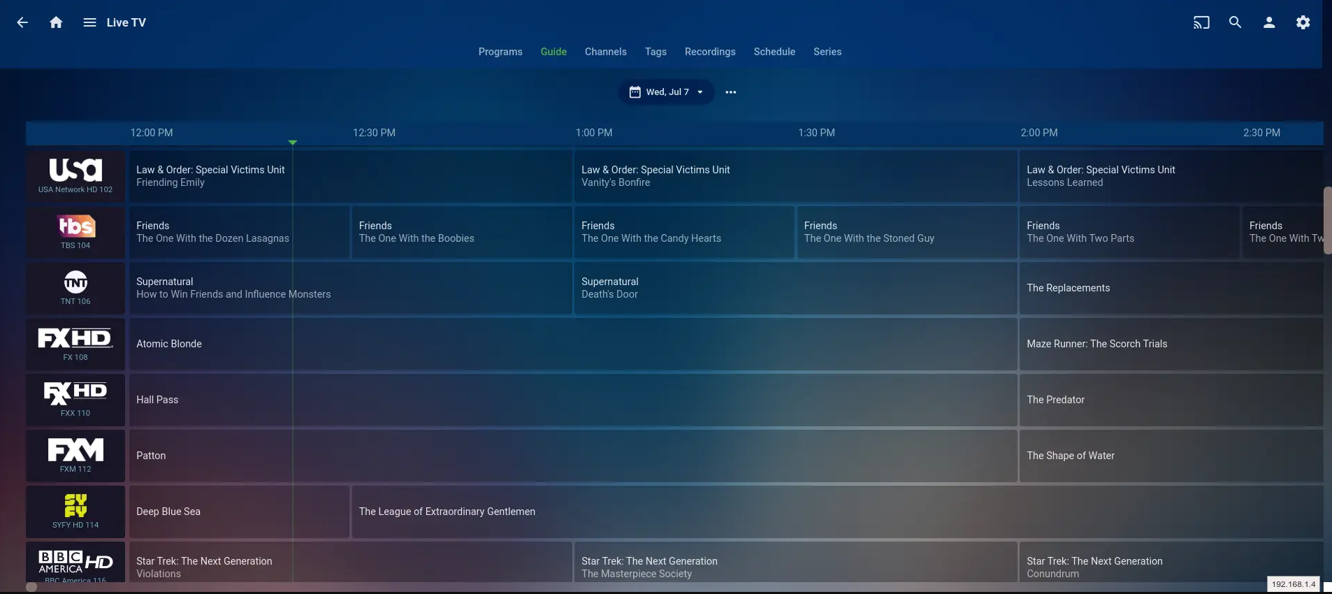The height and width of the screenshot is (594, 1332).
Task: Open Deep Blue Sea on SYFY
Action: tap(239, 512)
